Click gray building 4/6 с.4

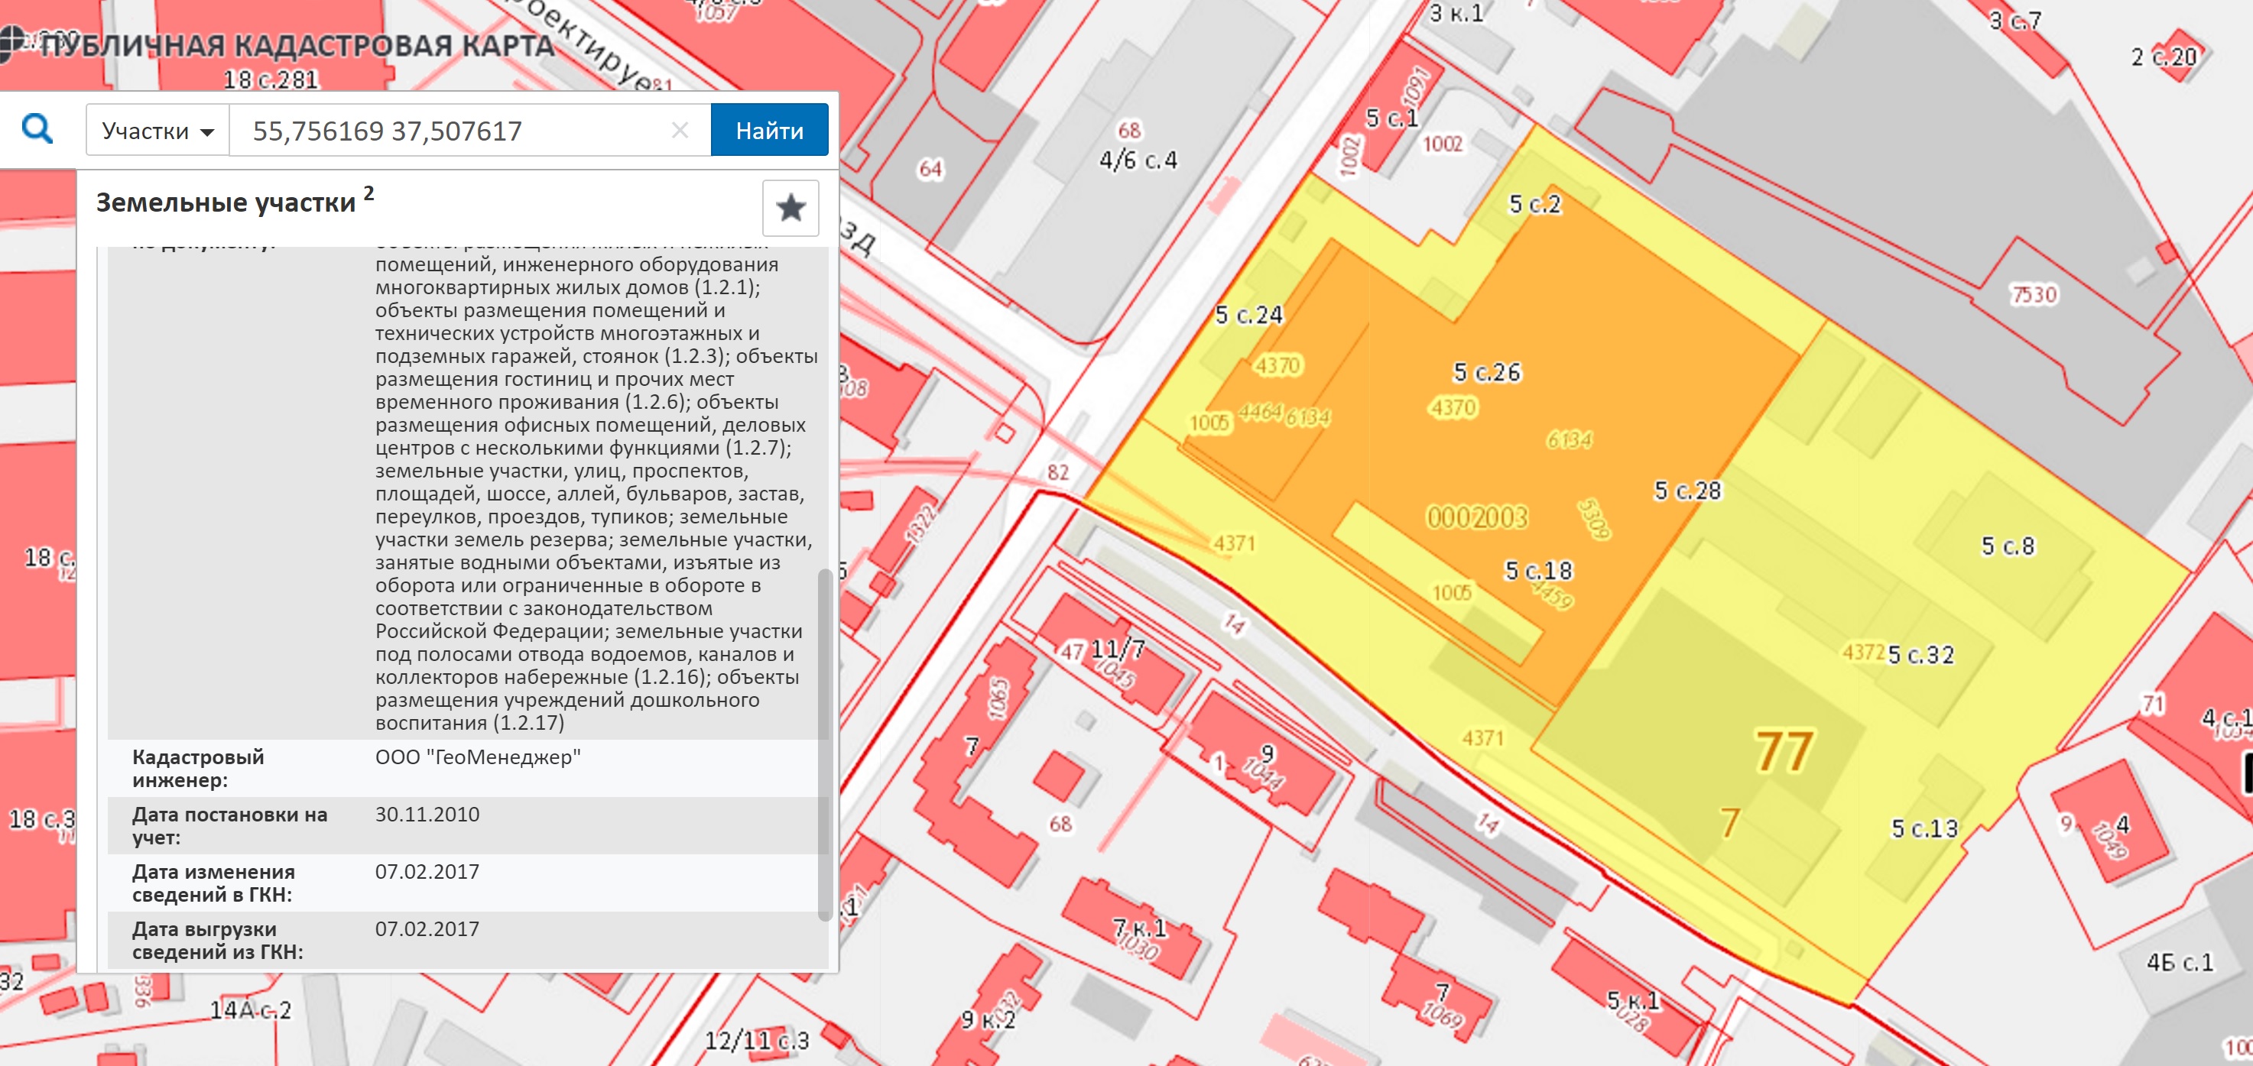[1138, 161]
